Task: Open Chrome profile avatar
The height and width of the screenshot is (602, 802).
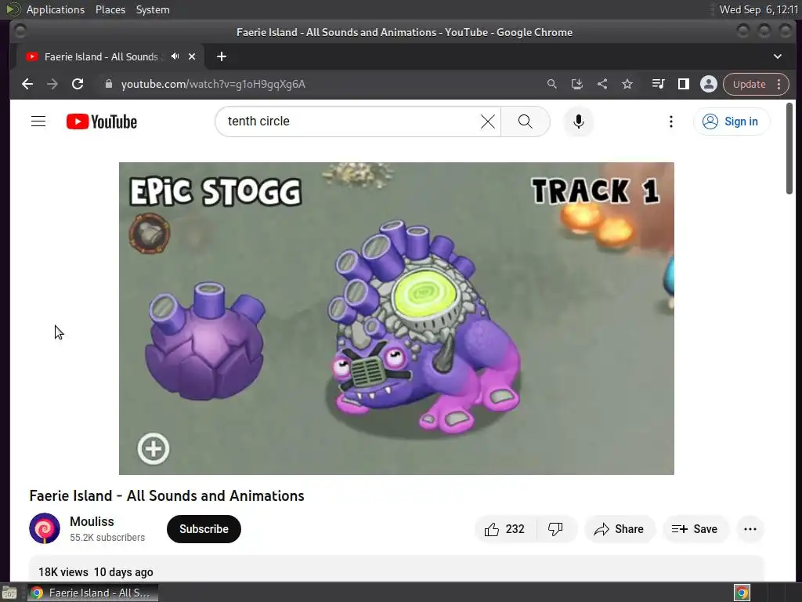Action: click(708, 84)
